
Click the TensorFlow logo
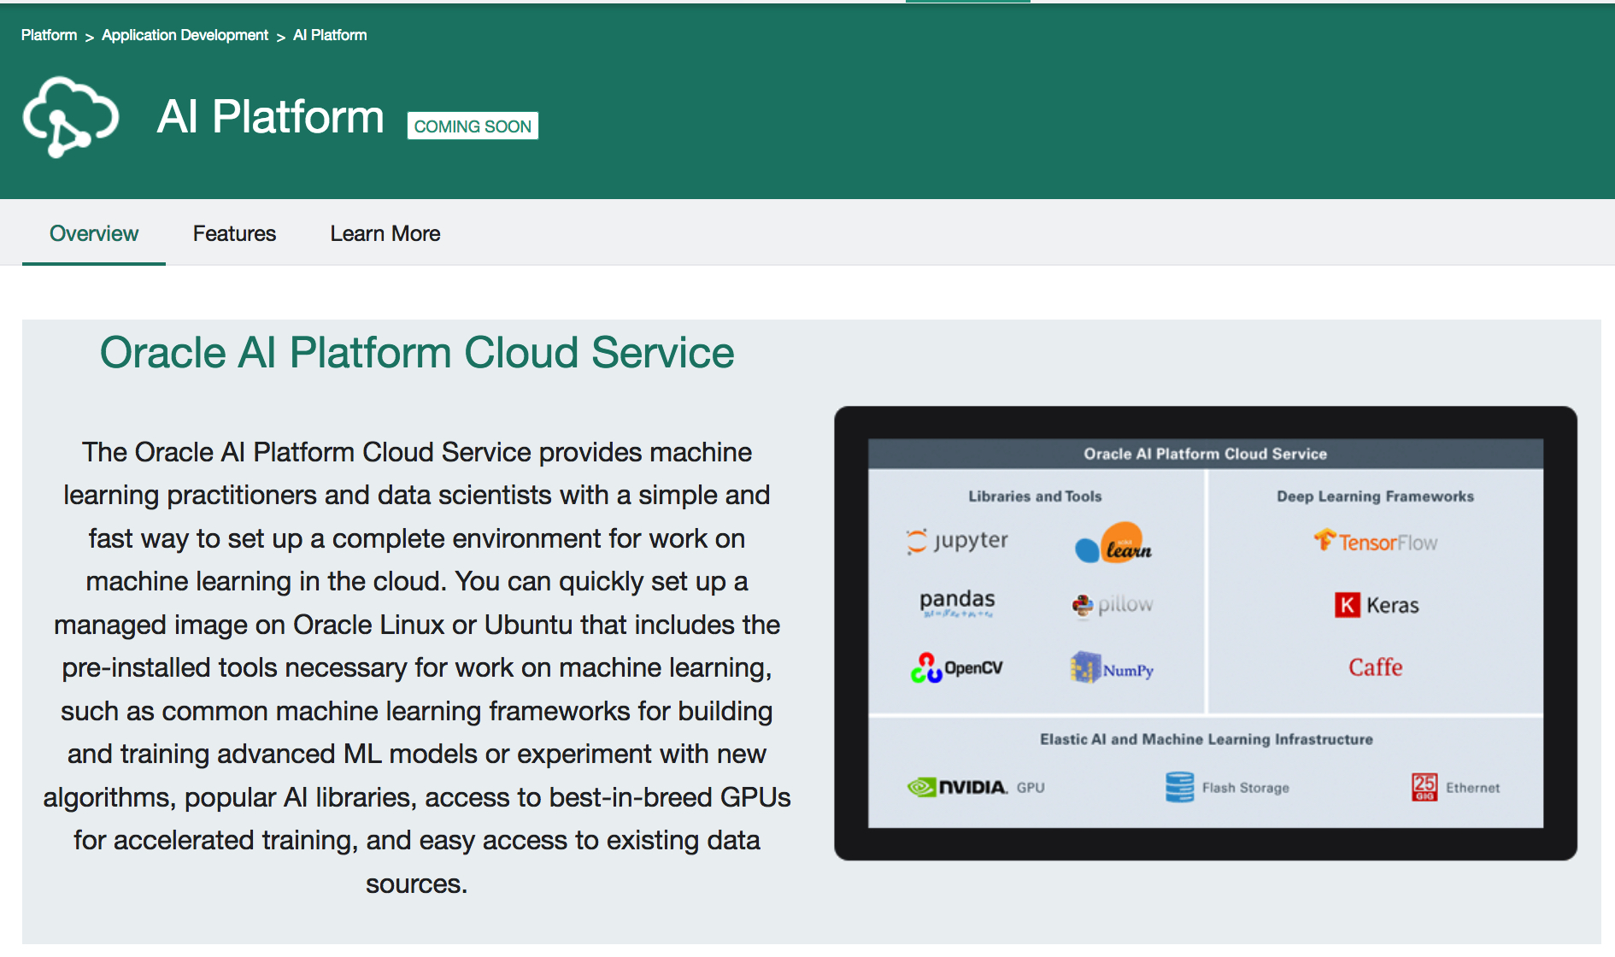pos(1375,542)
